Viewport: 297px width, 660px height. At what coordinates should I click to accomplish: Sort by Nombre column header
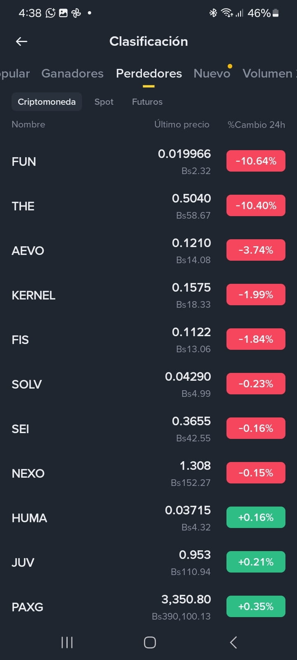tap(28, 125)
